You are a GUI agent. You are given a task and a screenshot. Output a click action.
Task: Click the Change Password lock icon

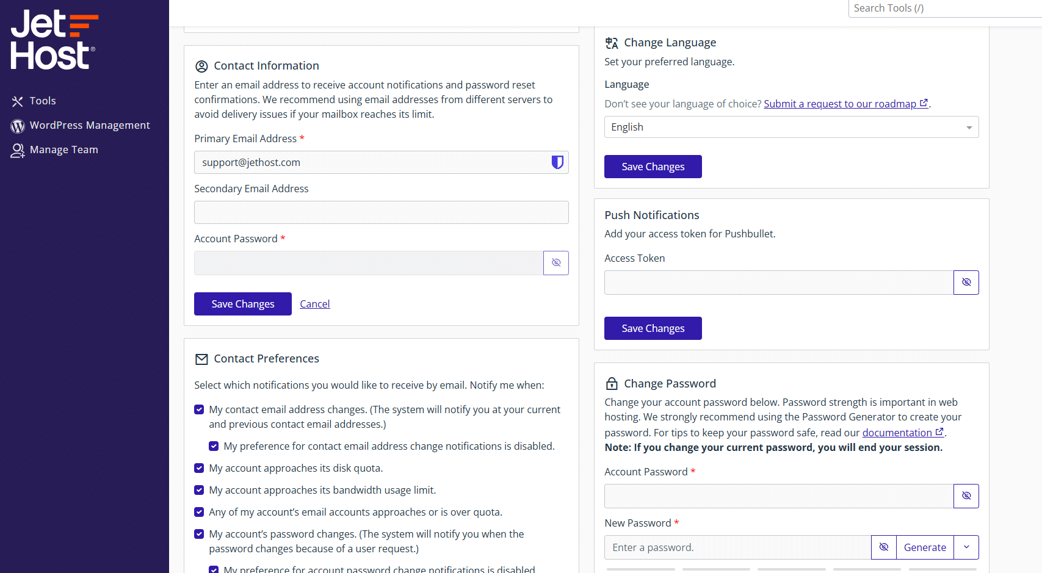pyautogui.click(x=611, y=384)
